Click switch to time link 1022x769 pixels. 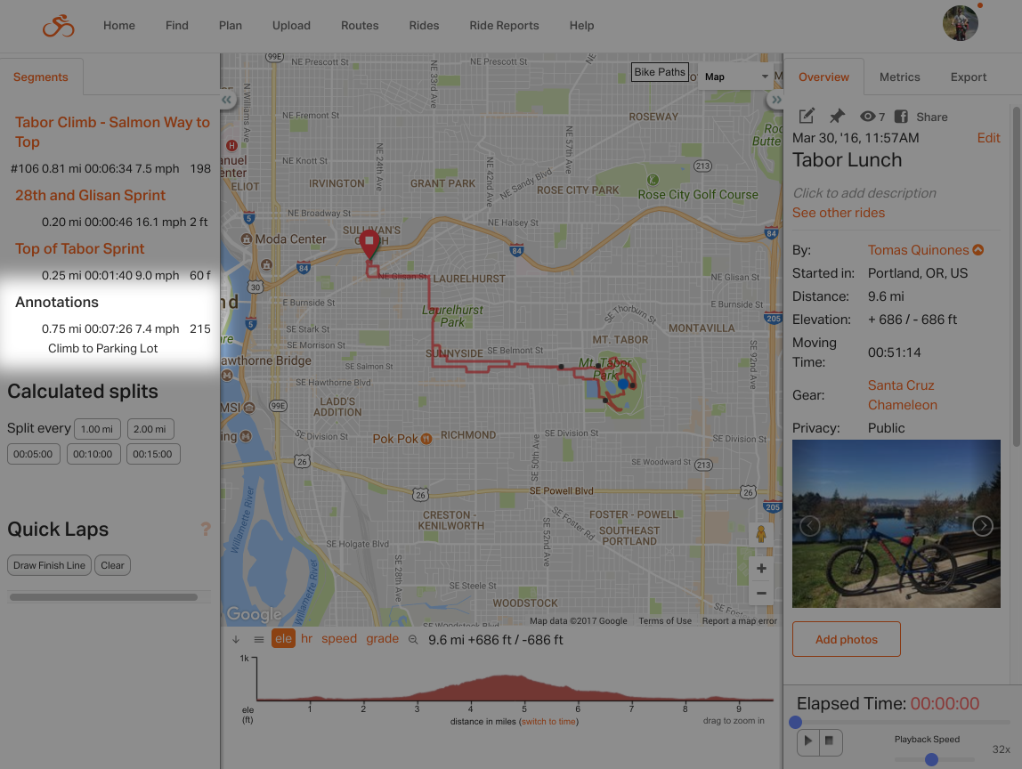click(548, 722)
